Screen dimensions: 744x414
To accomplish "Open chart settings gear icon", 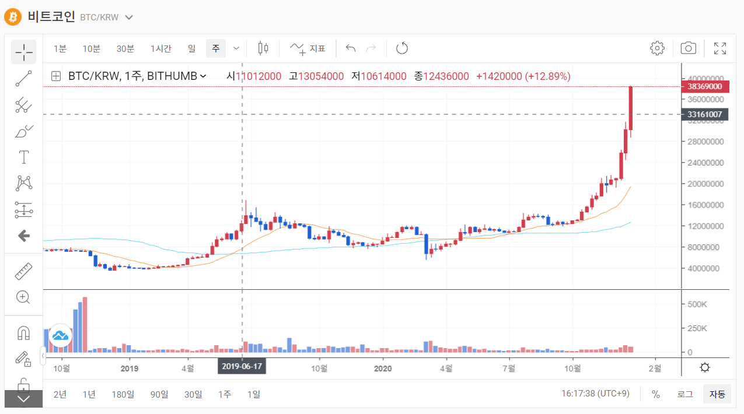I will (657, 48).
